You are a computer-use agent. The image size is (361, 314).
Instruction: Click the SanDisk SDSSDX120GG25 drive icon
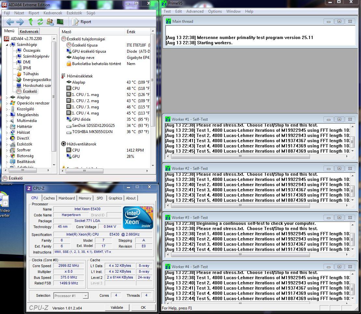click(69, 126)
